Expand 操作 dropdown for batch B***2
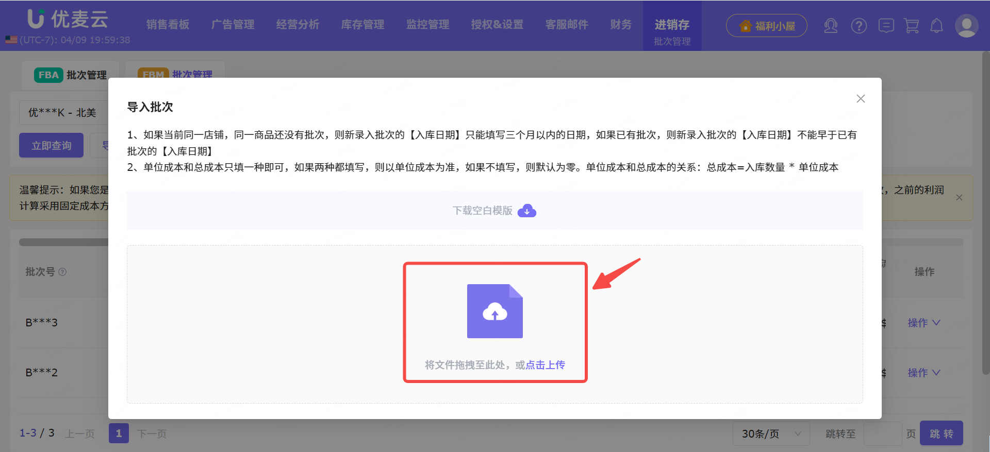 point(923,373)
